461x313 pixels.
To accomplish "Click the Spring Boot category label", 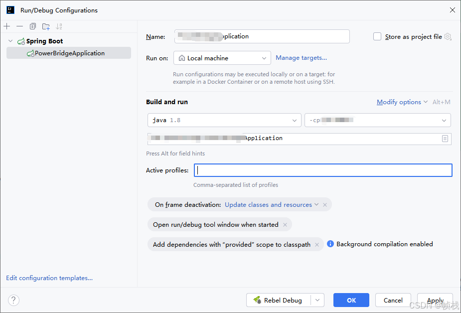I will pos(44,41).
